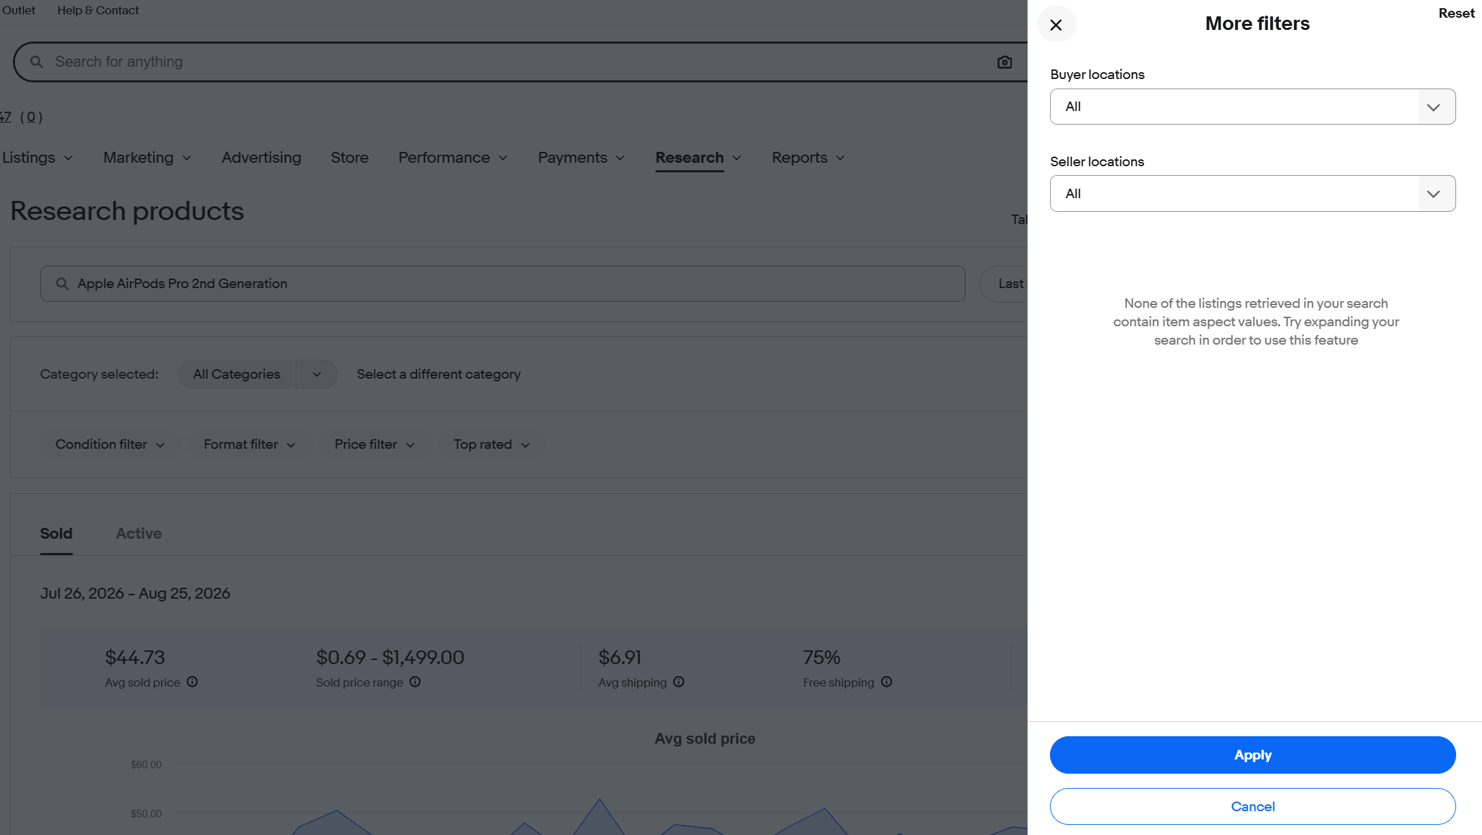Open the Last date range selector
This screenshot has height=835, width=1482.
pos(1004,283)
